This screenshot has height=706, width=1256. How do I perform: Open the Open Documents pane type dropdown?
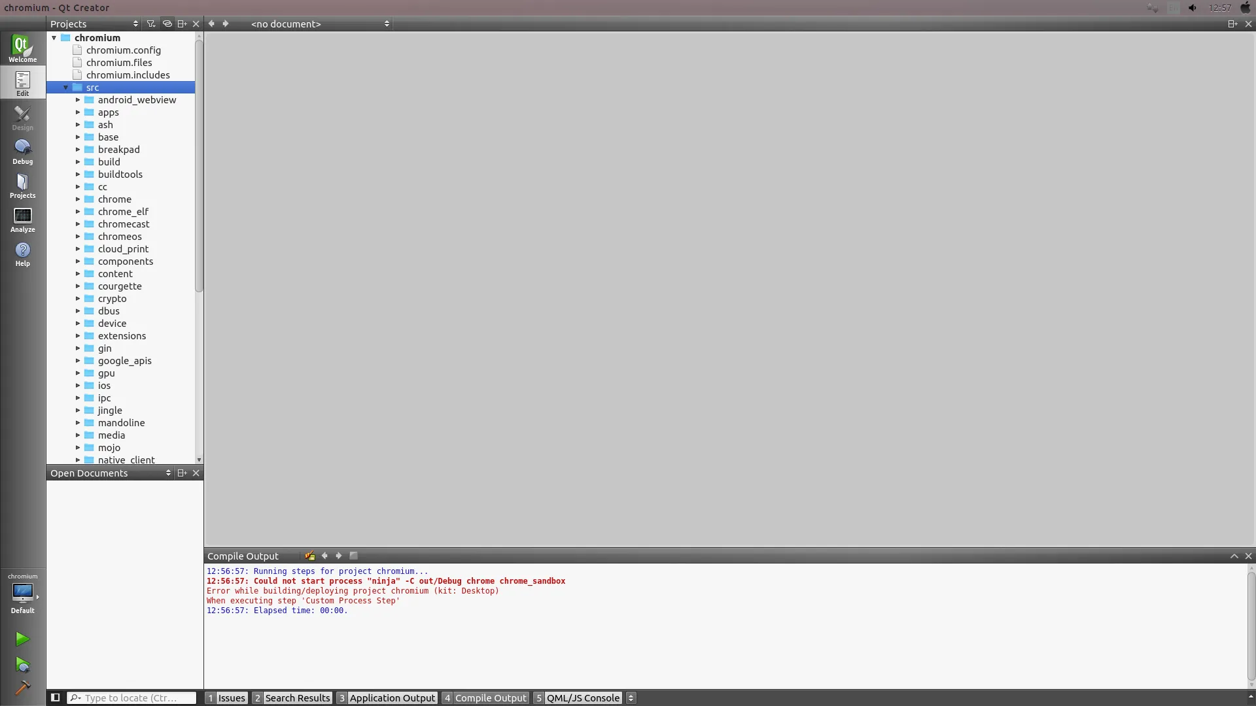coord(111,473)
